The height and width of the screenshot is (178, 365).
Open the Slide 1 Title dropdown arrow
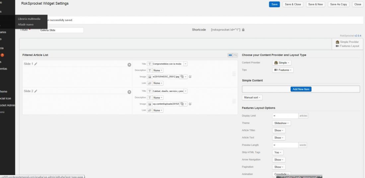[x=185, y=64]
